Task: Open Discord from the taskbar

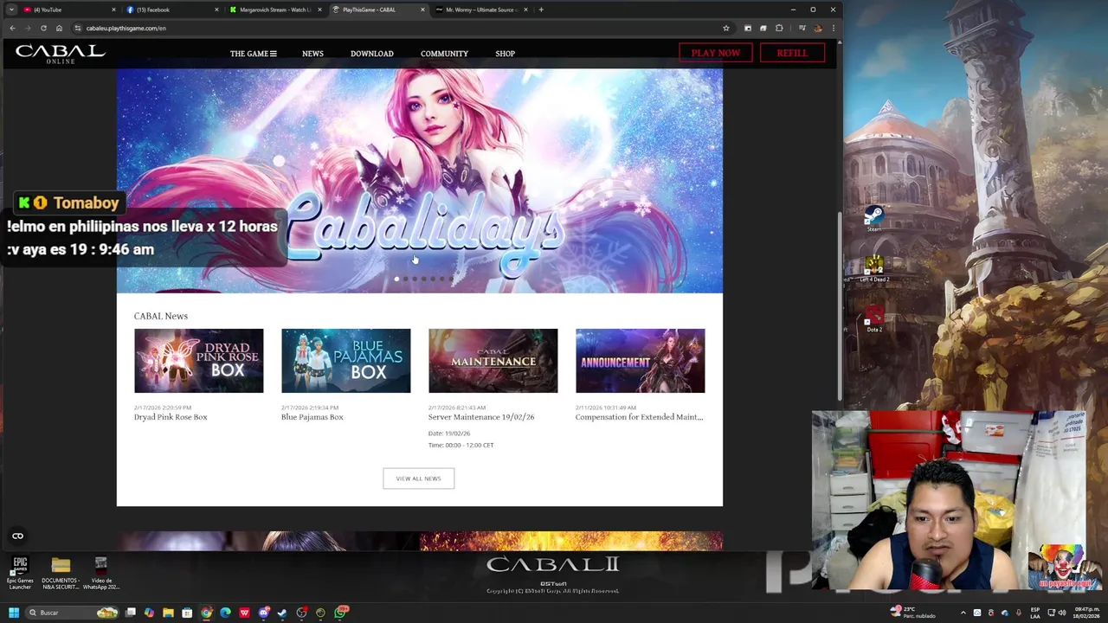Action: (x=263, y=613)
